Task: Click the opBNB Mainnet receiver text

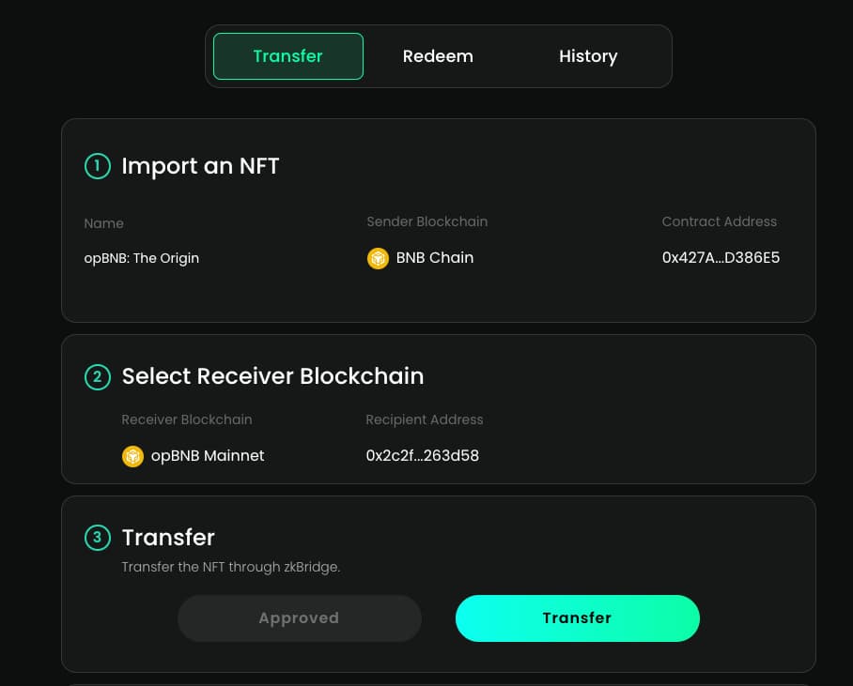Action: (x=208, y=455)
